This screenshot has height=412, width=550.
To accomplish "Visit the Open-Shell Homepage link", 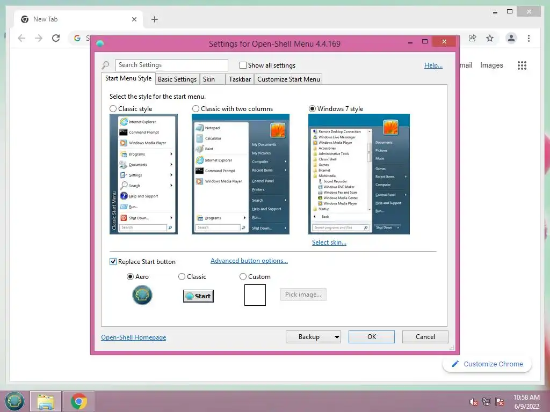I will (134, 337).
